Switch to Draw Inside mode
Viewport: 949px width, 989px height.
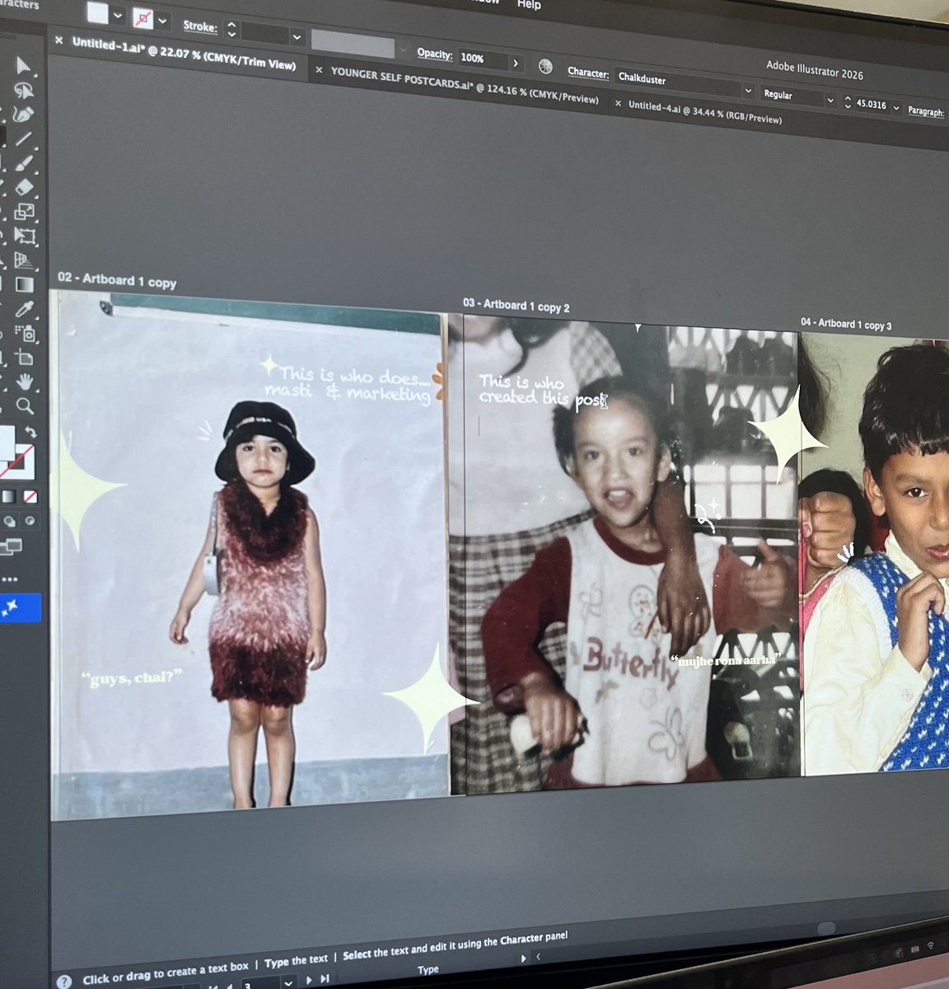30,521
